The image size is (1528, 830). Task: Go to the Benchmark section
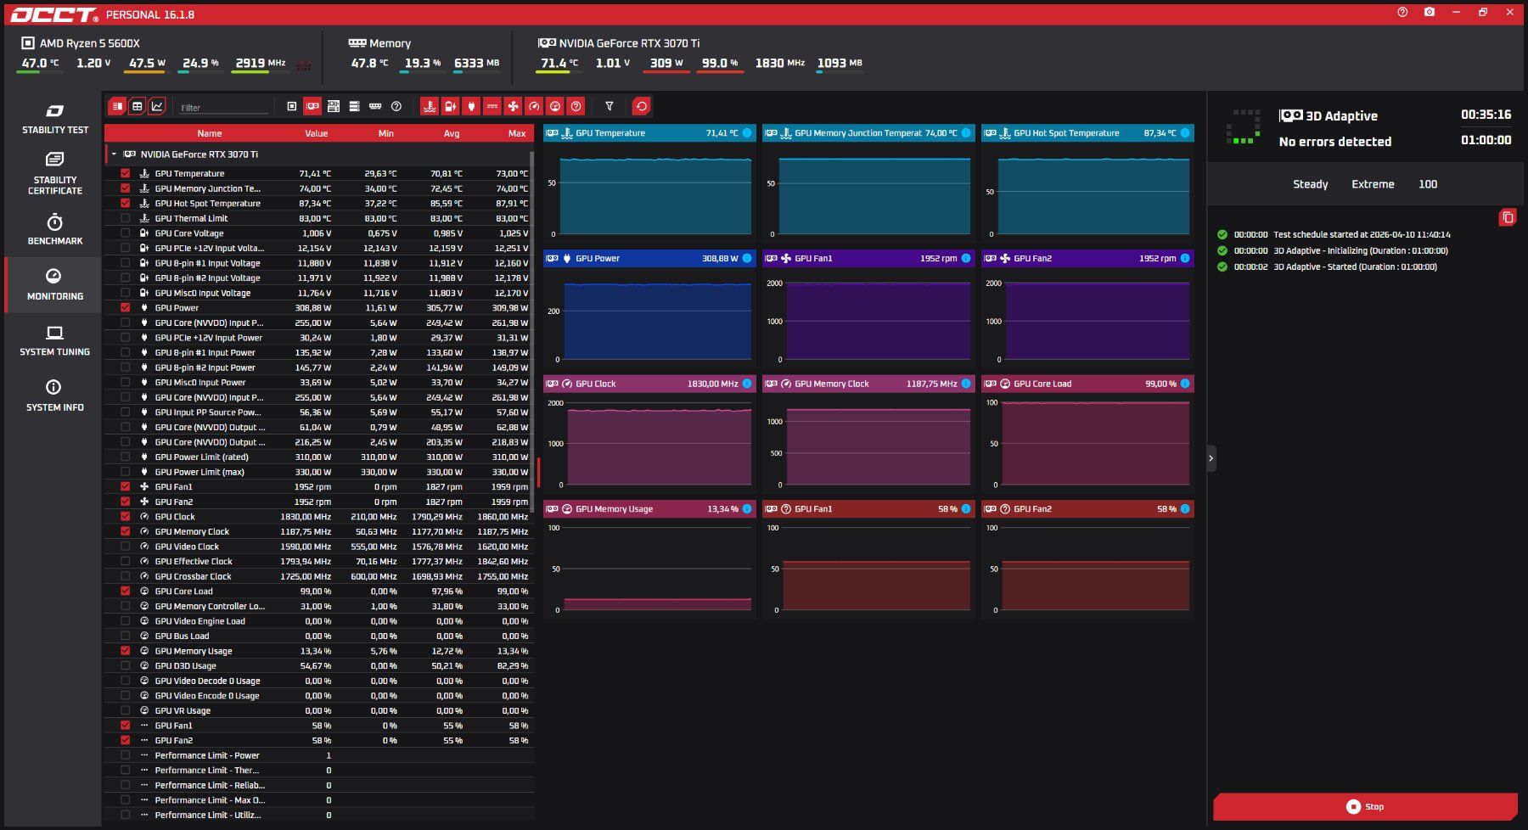[54, 229]
